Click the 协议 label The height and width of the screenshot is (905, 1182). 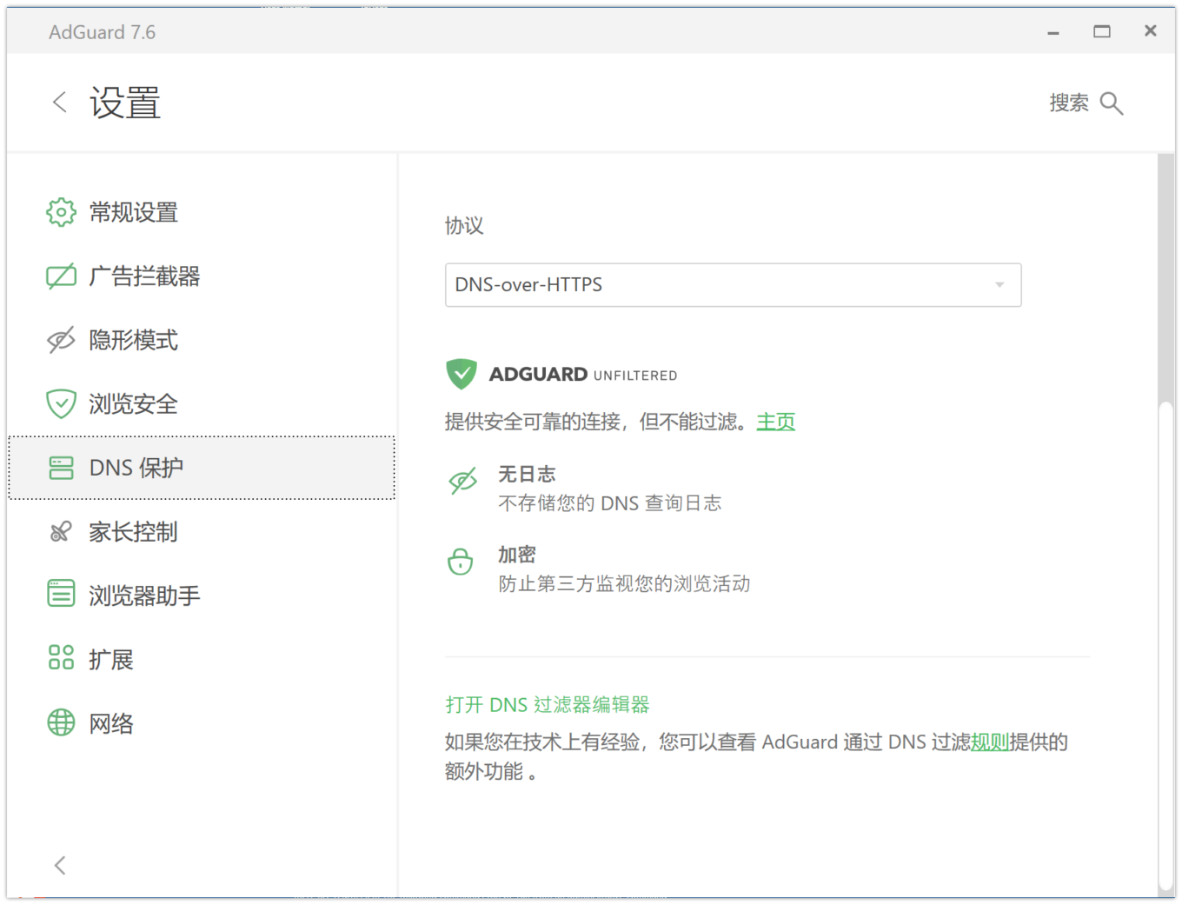464,226
